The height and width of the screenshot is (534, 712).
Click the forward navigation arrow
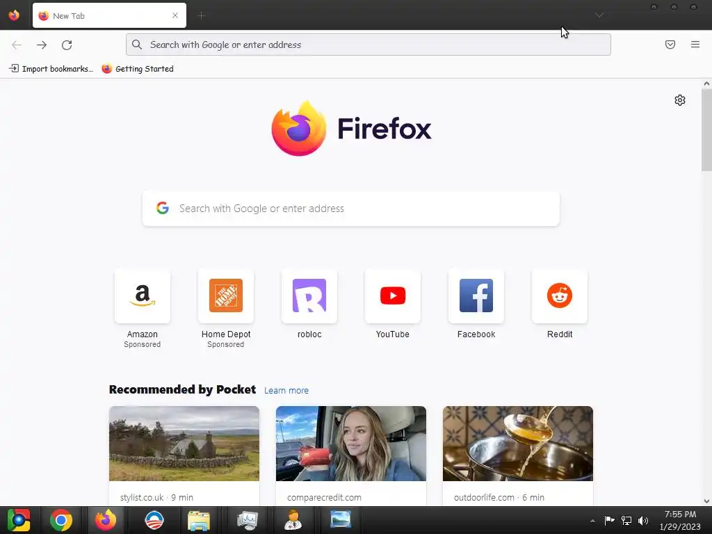point(42,44)
